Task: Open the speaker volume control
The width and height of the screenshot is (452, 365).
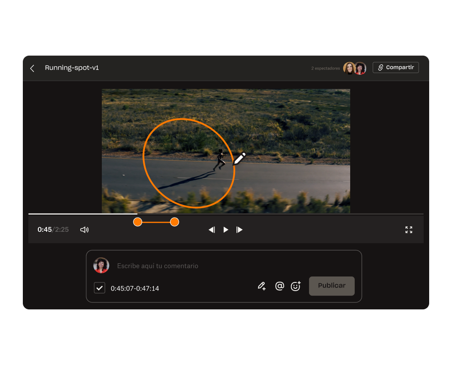Action: pyautogui.click(x=84, y=229)
